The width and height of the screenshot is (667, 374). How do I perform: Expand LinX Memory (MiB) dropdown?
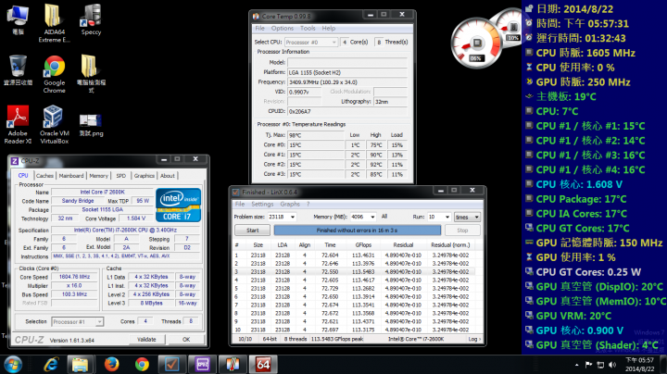(372, 217)
